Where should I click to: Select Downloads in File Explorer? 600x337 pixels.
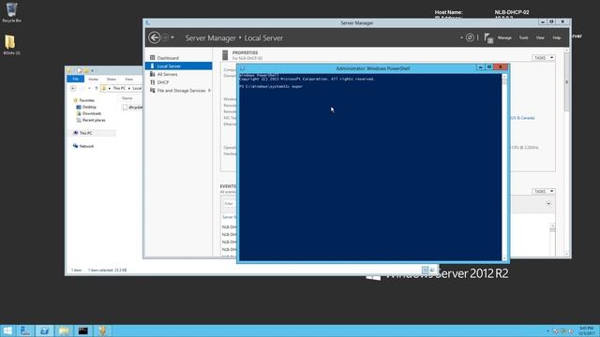click(92, 113)
